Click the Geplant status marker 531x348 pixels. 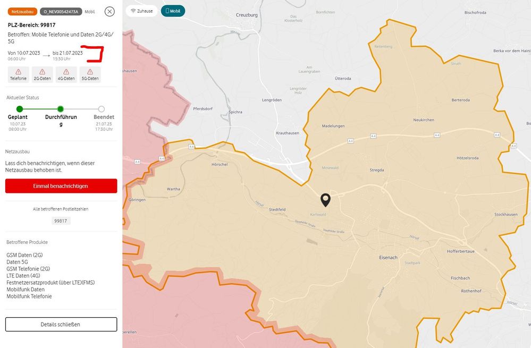tap(20, 109)
